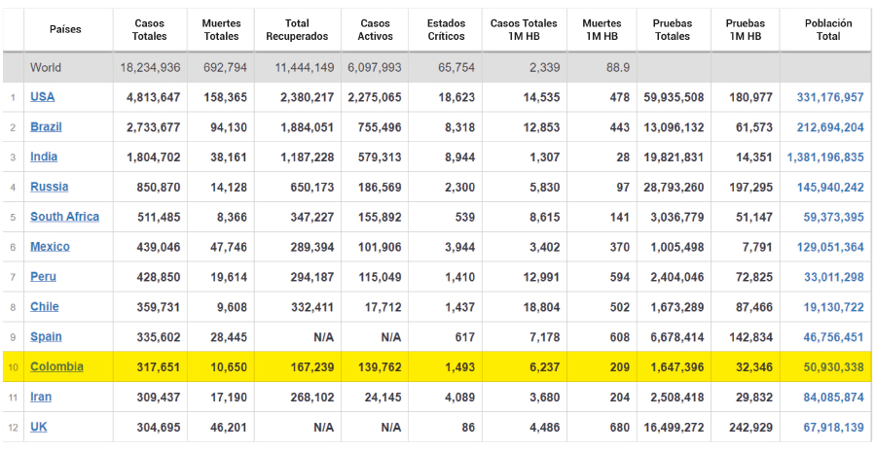Open the Russia country link
The width and height of the screenshot is (876, 451).
point(50,187)
